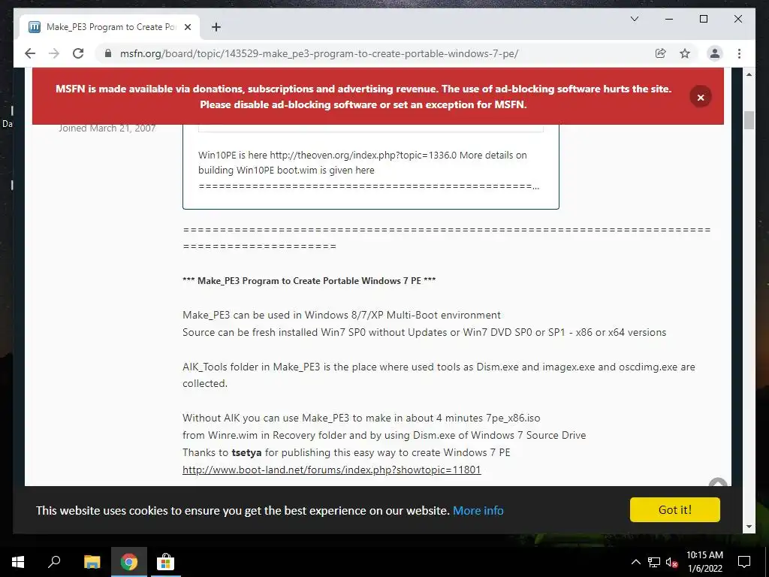Image resolution: width=769 pixels, height=577 pixels.
Task: Click 'from Winre.wim in Recovery folder' line
Action: [x=384, y=435]
